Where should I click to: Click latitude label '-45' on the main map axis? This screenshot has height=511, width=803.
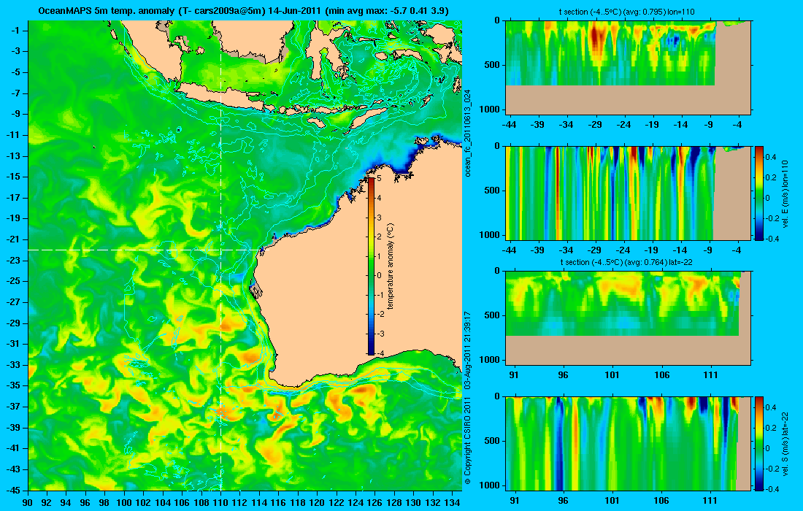click(15, 490)
